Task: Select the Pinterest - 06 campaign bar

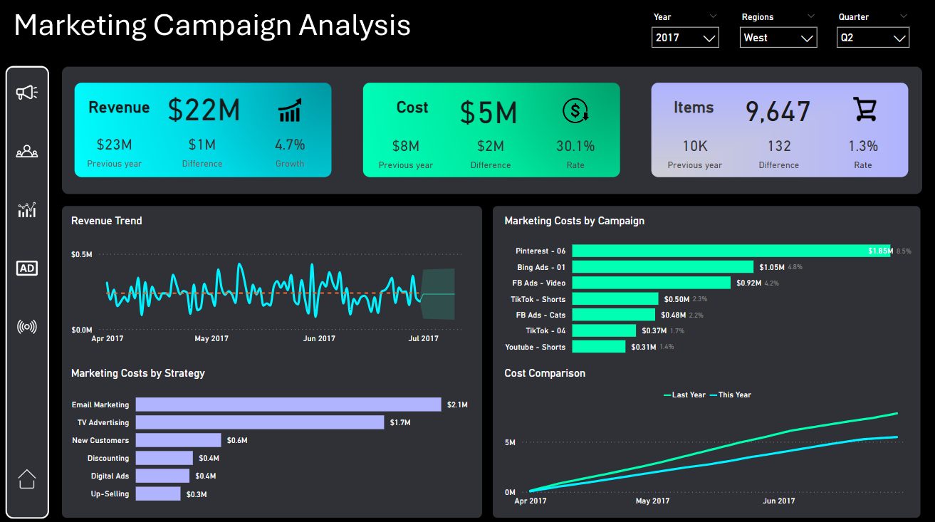Action: (x=731, y=251)
